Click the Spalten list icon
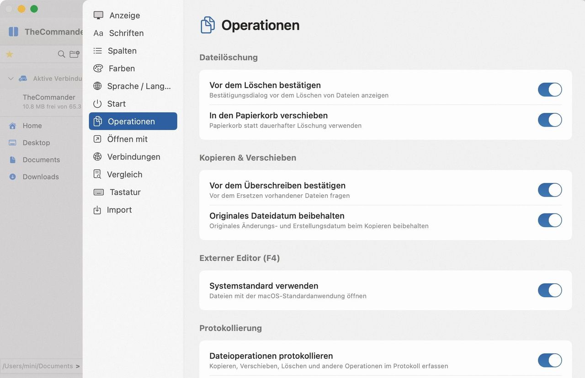The height and width of the screenshot is (378, 585). pyautogui.click(x=98, y=51)
